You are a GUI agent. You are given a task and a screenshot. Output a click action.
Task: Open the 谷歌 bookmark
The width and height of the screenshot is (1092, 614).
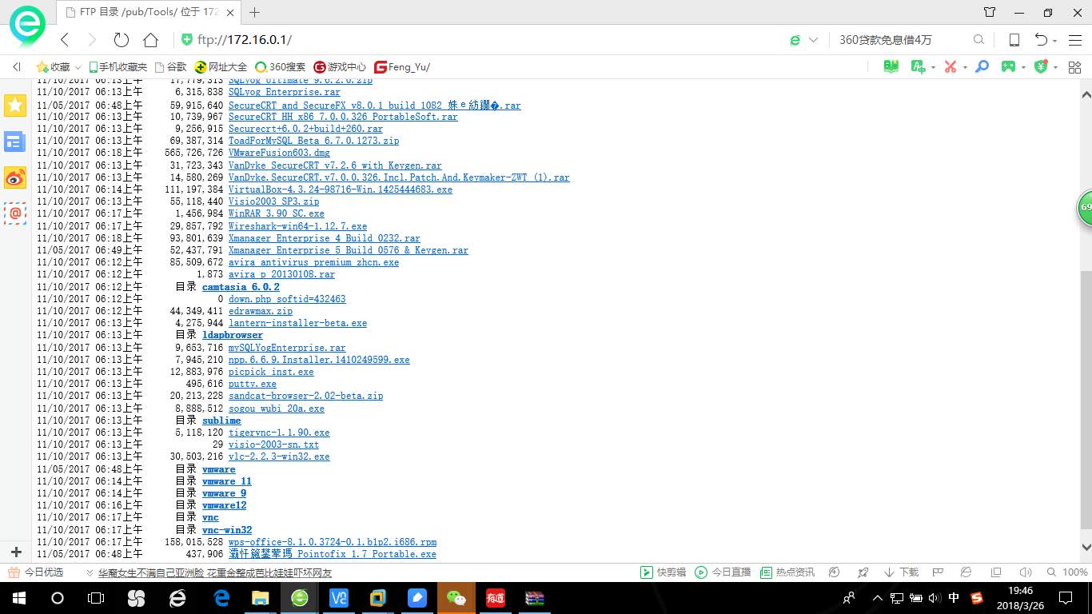171,67
